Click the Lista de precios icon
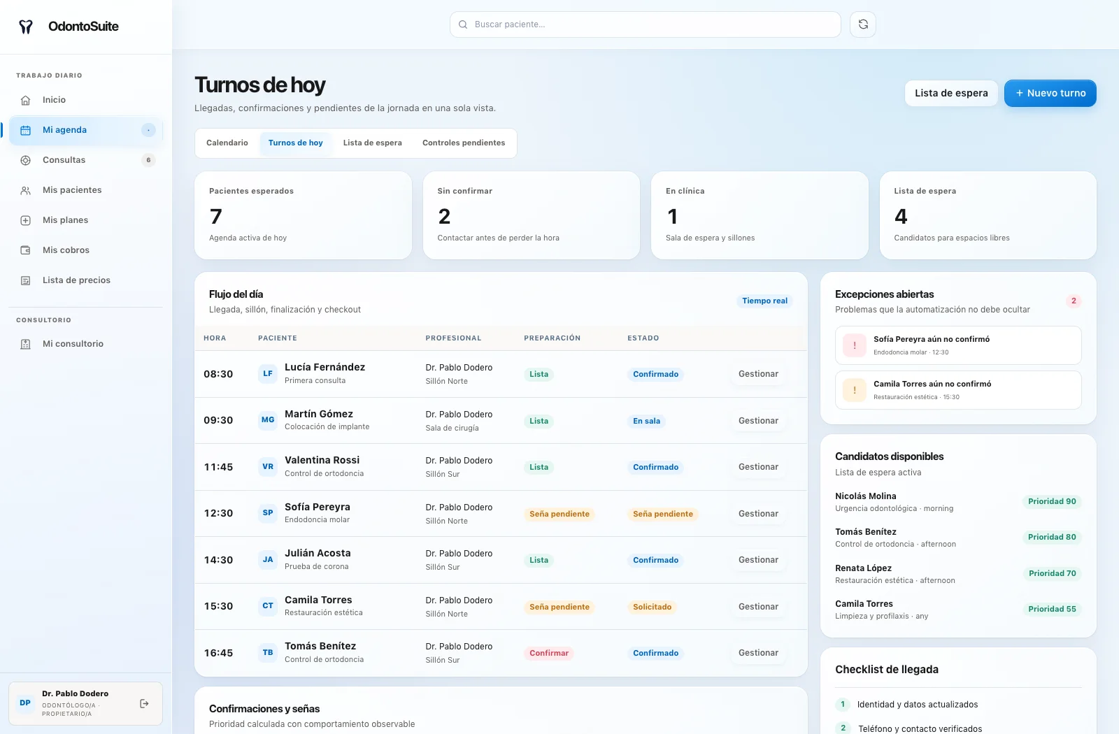Image resolution: width=1119 pixels, height=734 pixels. click(x=26, y=280)
